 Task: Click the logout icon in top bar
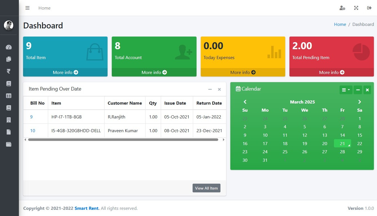[x=369, y=8]
